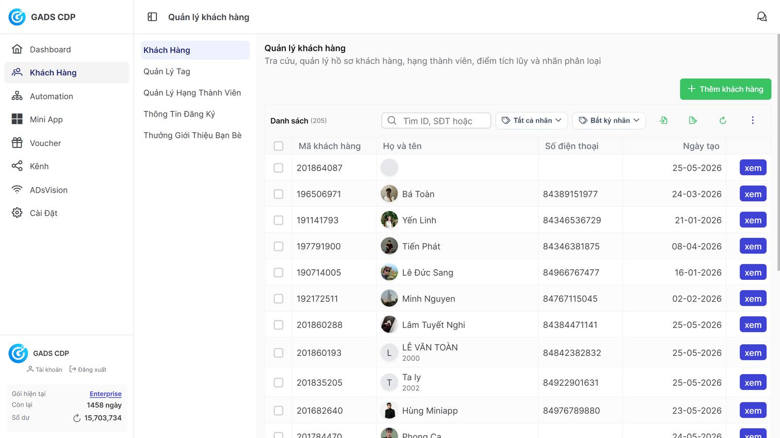This screenshot has width=780, height=438.
Task: Open the Enterprise plan link
Action: [106, 394]
